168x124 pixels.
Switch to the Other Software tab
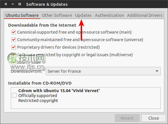(57, 15)
